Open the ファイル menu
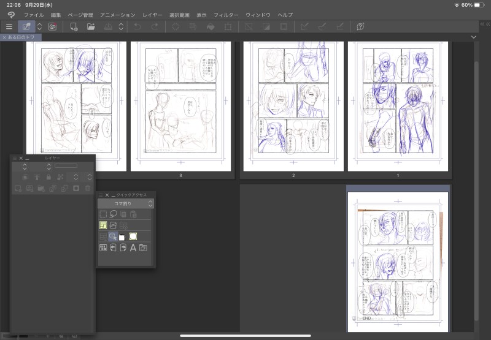The height and width of the screenshot is (340, 491). pyautogui.click(x=34, y=15)
